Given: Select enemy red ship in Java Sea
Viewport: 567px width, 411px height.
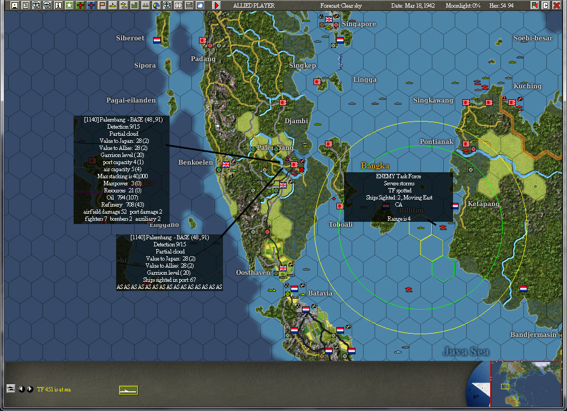Looking at the screenshot, I should point(408,289).
